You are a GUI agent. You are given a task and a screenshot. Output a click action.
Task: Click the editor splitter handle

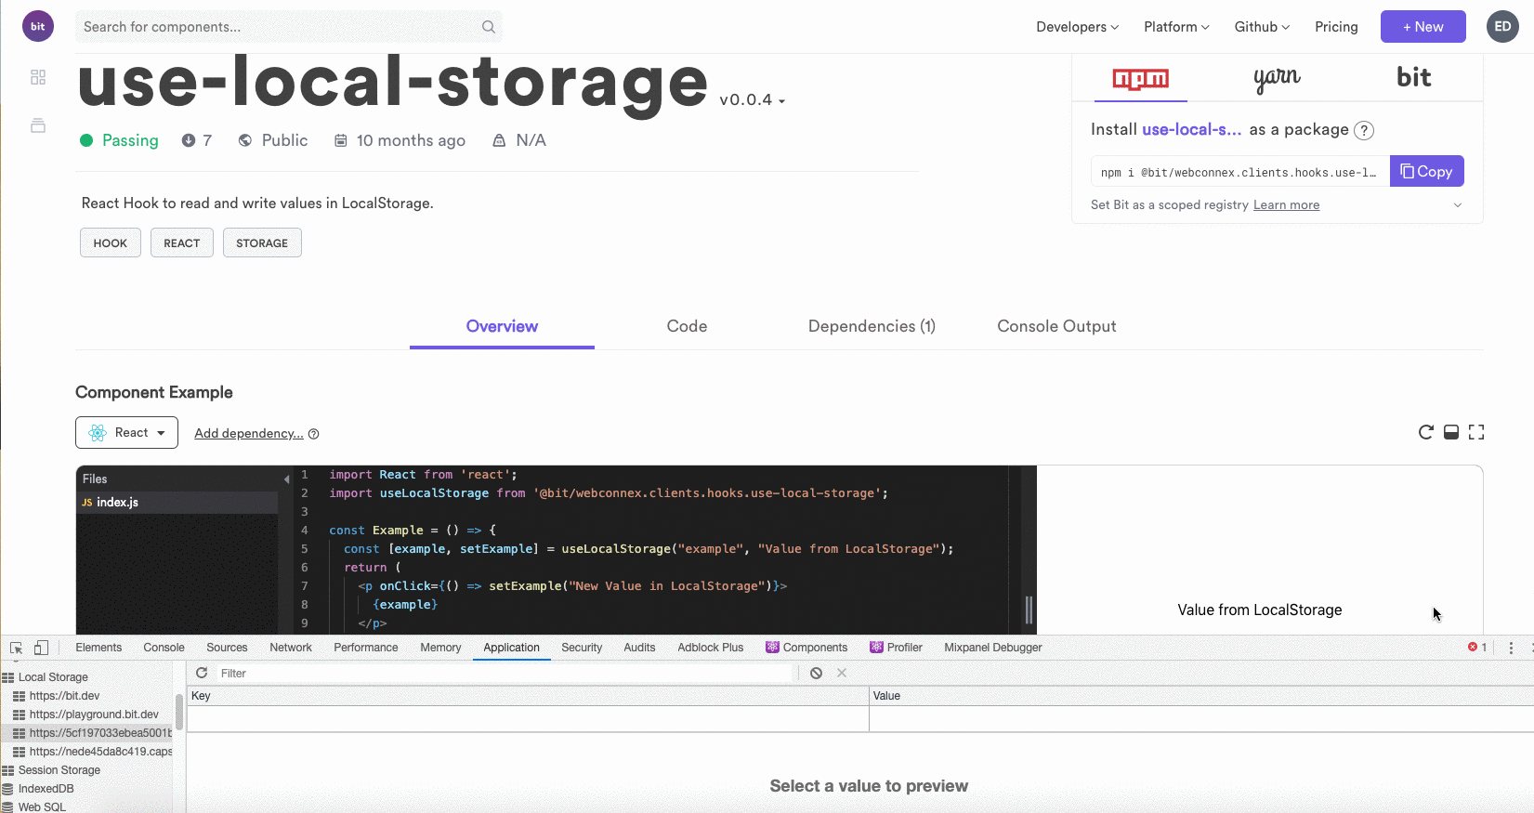[x=1029, y=610]
